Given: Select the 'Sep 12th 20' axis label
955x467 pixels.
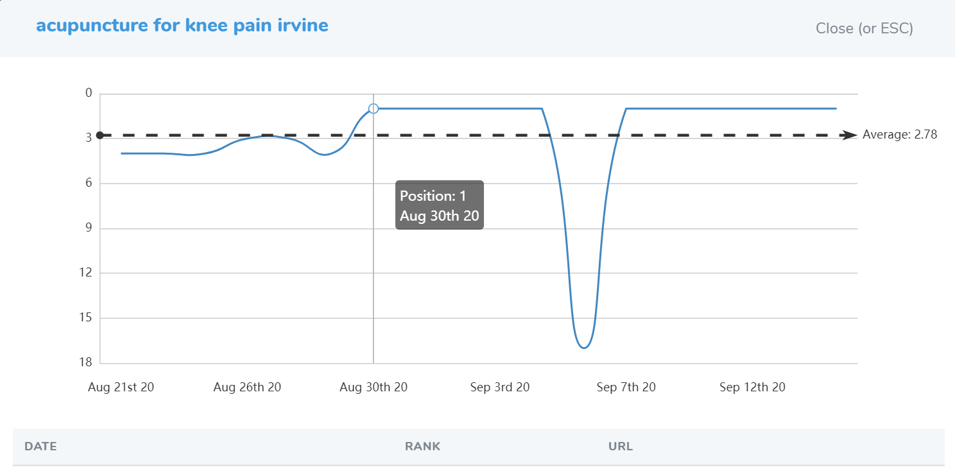Looking at the screenshot, I should (752, 387).
